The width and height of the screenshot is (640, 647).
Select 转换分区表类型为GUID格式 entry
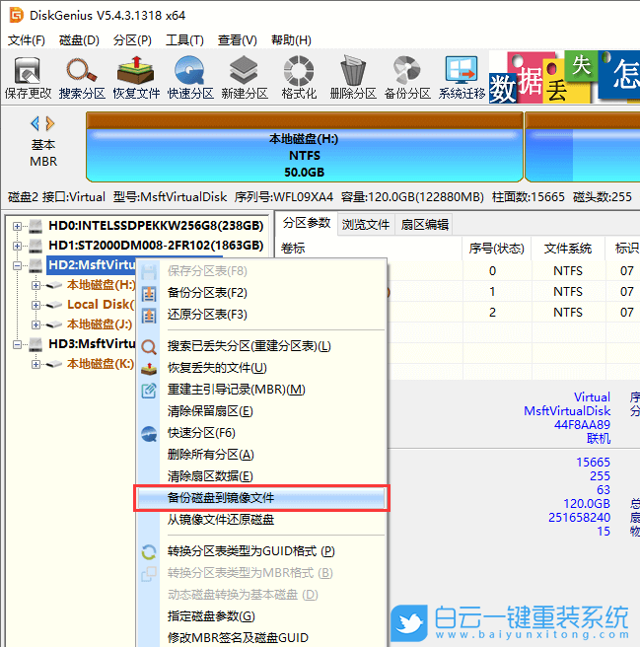pos(261,551)
